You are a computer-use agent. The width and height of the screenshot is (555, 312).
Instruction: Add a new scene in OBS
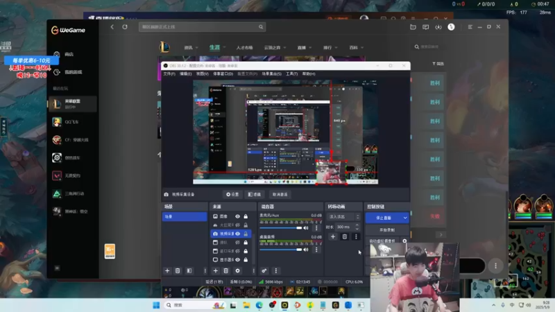point(167,270)
